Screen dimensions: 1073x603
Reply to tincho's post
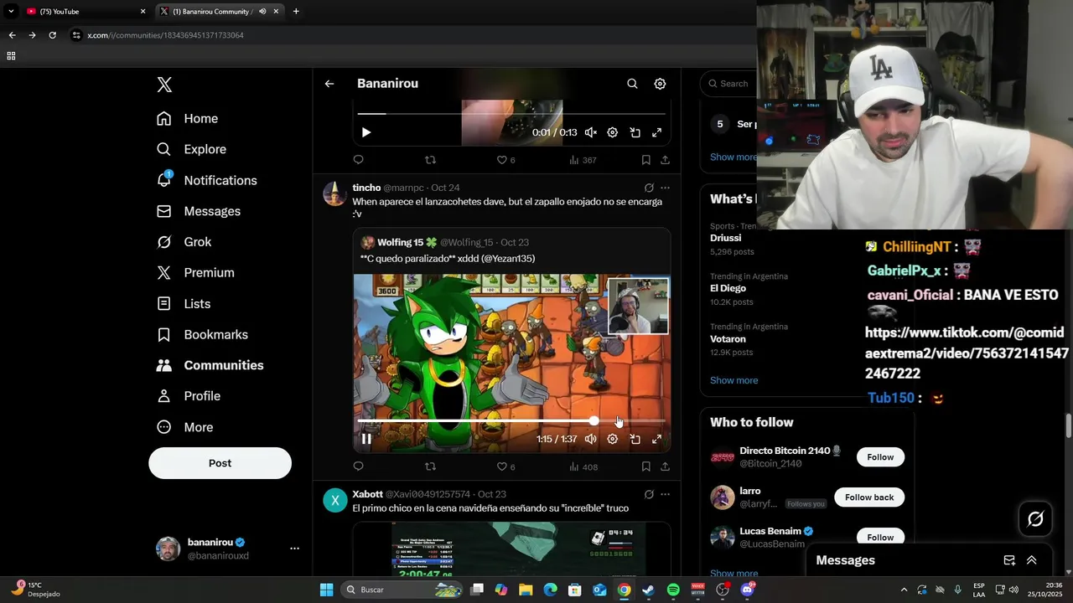click(x=358, y=466)
